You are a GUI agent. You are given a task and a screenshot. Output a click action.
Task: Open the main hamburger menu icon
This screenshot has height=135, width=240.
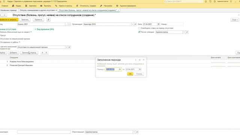point(4,1)
